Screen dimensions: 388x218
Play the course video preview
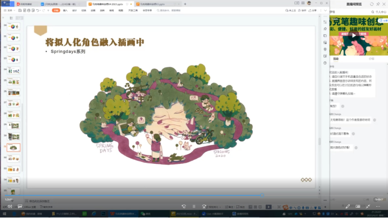pos(354,36)
